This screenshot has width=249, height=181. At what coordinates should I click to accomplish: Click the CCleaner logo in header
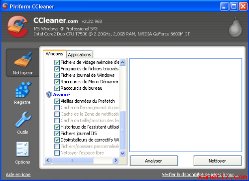[18, 26]
